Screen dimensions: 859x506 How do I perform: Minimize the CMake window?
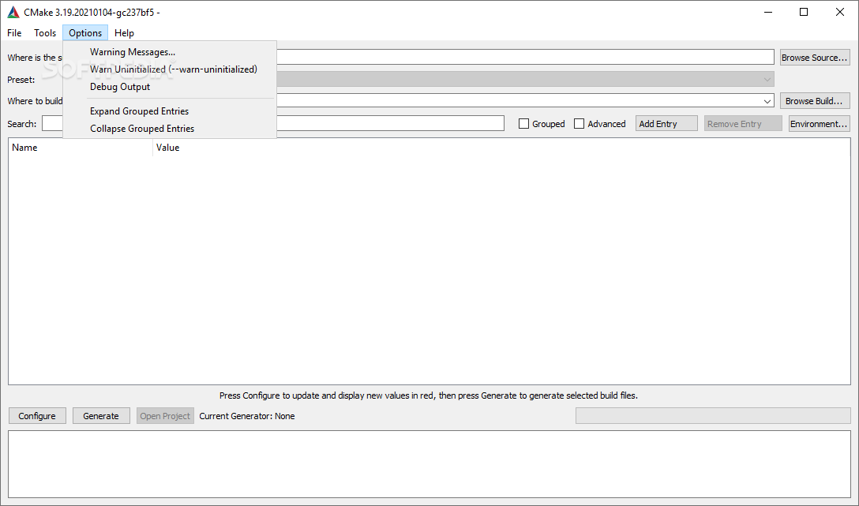point(768,12)
